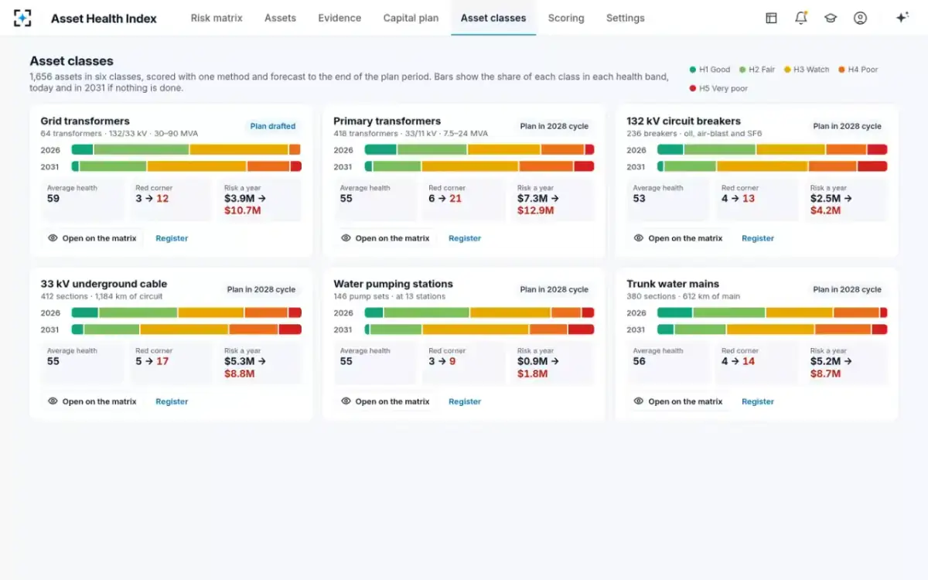Open Trunk water mains on the matrix
The image size is (928, 580).
(x=678, y=401)
